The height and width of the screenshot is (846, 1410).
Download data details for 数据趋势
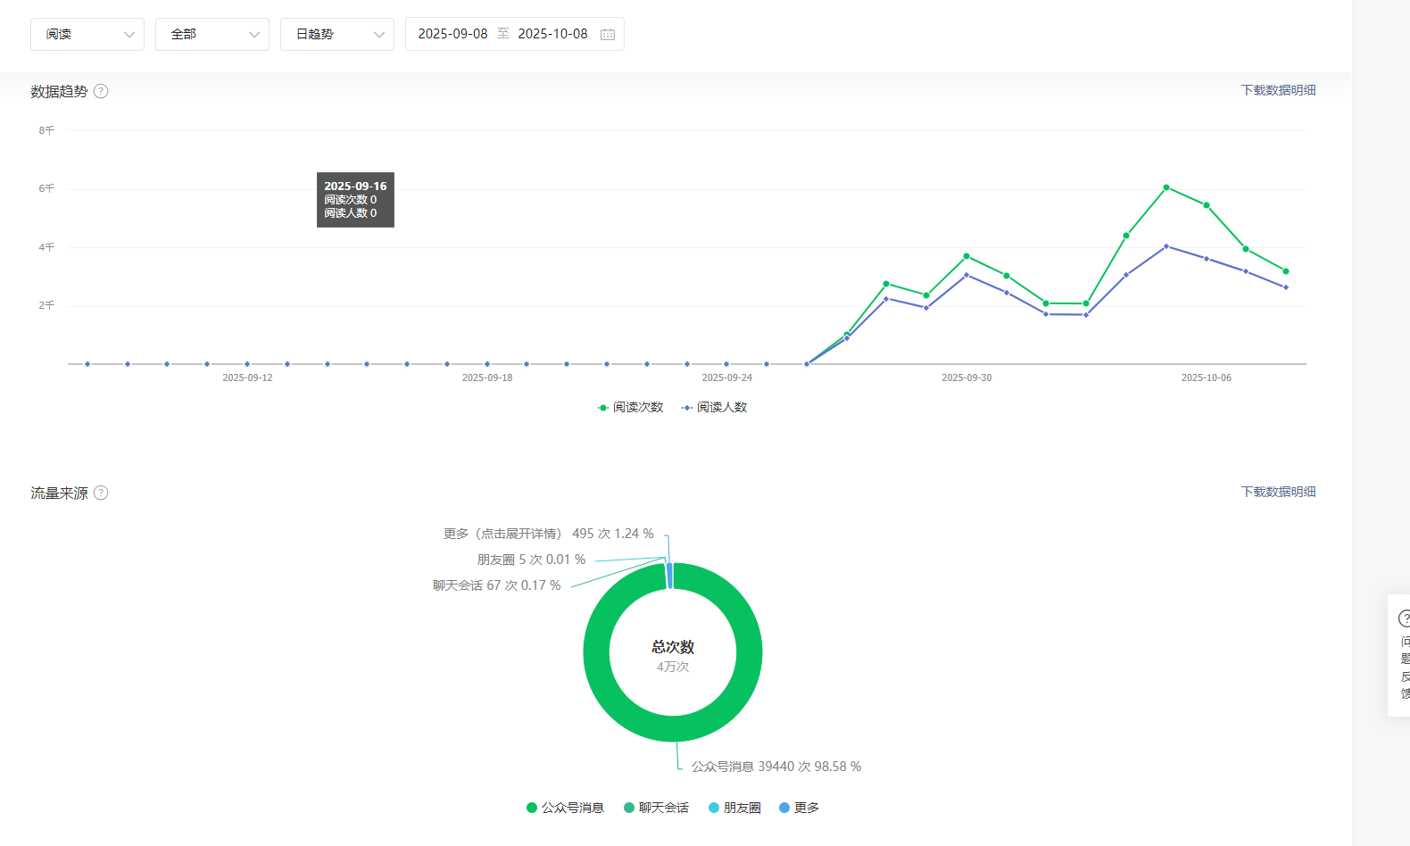pos(1278,90)
